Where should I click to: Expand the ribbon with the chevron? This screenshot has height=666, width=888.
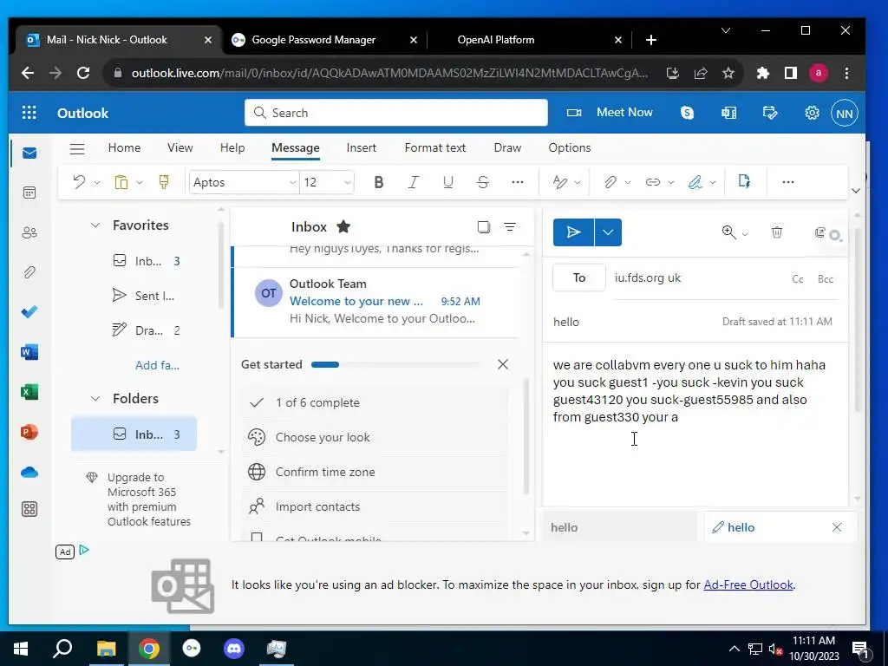856,190
